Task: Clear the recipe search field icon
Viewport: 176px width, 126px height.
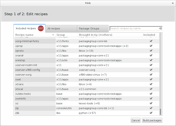Action: click(x=160, y=28)
